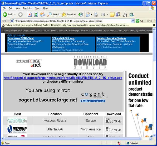Image resolution: width=157 pixels, height=146 pixels.
Task: Click the blocked popup status bar icon
Action: click(x=119, y=143)
